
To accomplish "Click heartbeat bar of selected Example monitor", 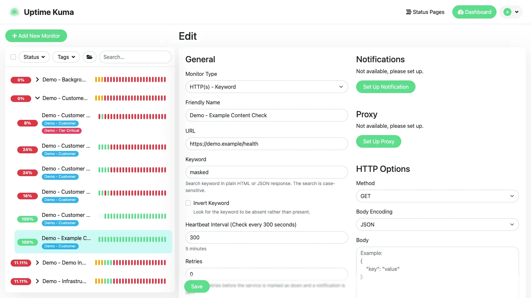I will pyautogui.click(x=132, y=239).
